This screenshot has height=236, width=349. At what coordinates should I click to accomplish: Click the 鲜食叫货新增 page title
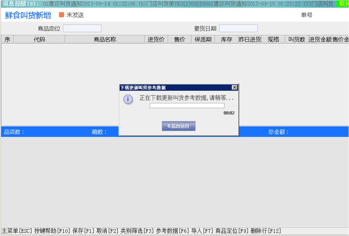pos(28,15)
